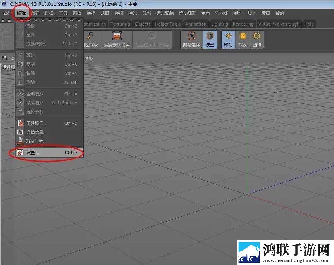Open the viewport 面板 menu
Image resolution: width=334 pixels, height=265 pixels.
click(89, 59)
